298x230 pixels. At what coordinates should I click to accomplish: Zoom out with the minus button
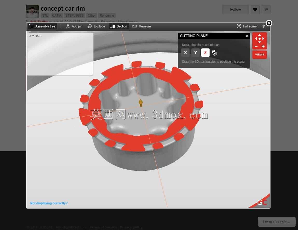256,46
